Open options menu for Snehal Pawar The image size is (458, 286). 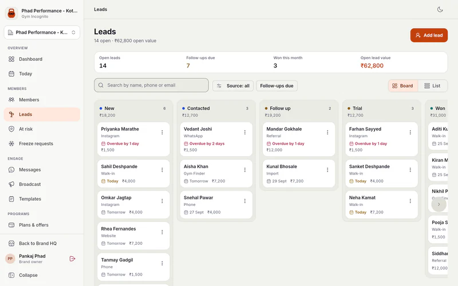tap(245, 201)
